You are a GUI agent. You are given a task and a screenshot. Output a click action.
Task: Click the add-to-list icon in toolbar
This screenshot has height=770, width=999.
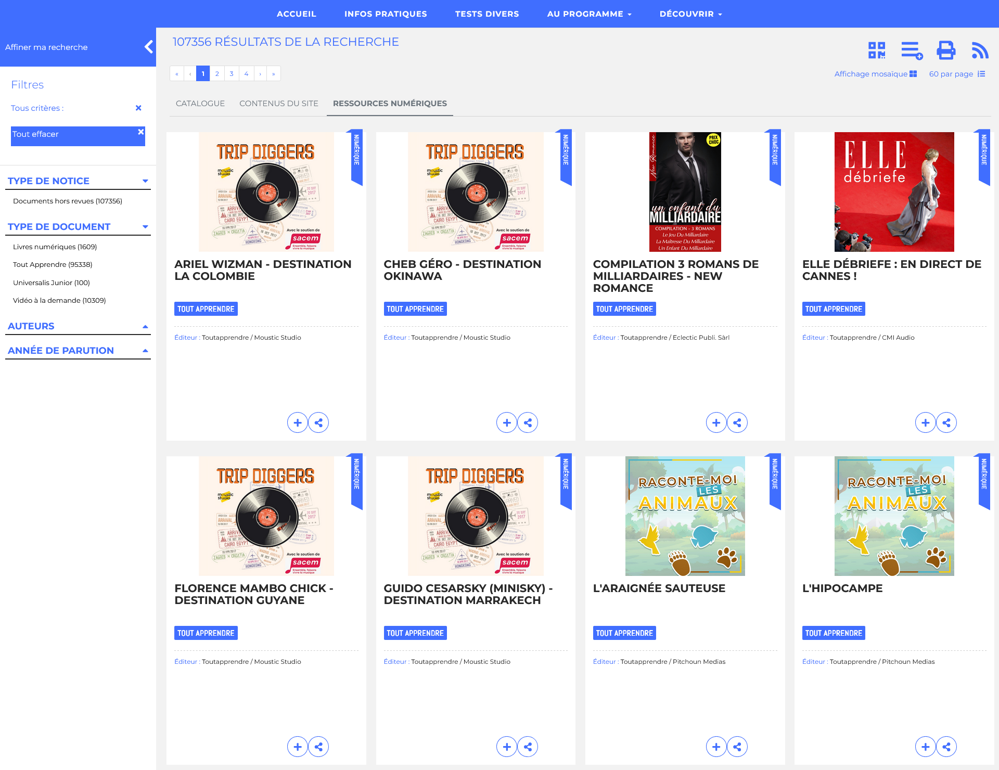coord(912,50)
